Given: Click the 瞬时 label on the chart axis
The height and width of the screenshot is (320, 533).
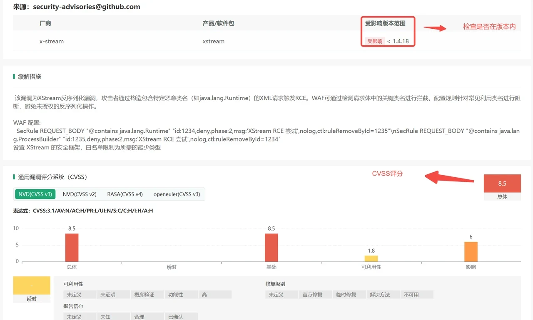Looking at the screenshot, I should pyautogui.click(x=172, y=267).
